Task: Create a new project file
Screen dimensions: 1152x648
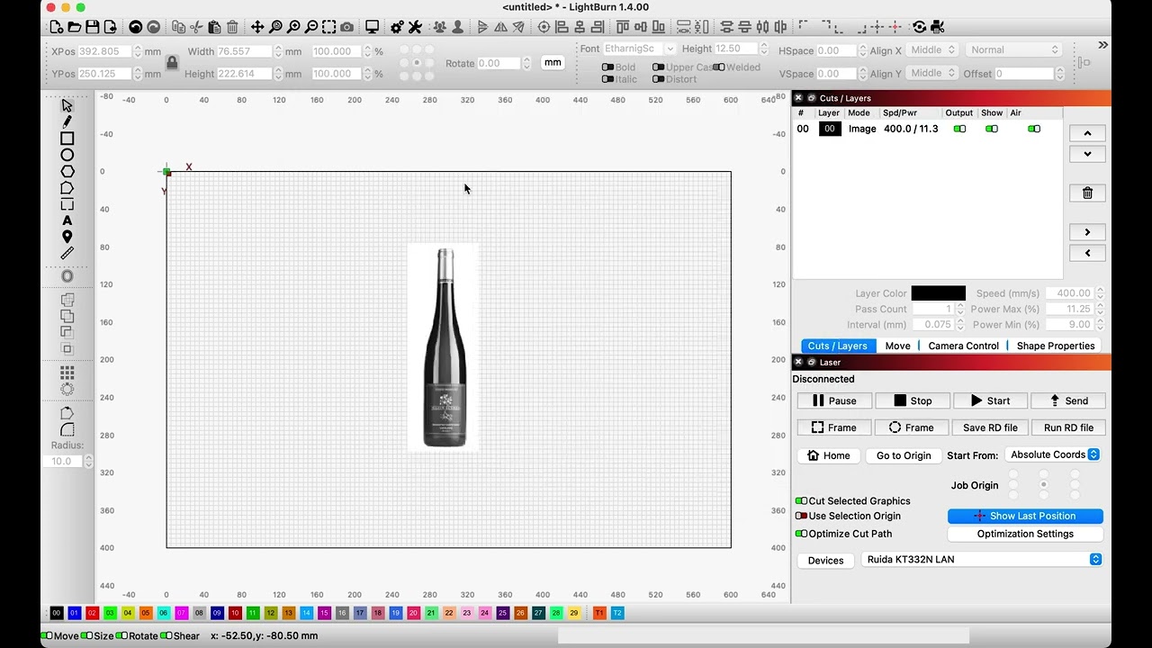Action: [57, 27]
